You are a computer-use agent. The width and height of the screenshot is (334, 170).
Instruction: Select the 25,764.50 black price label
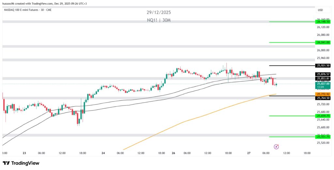[323, 98]
